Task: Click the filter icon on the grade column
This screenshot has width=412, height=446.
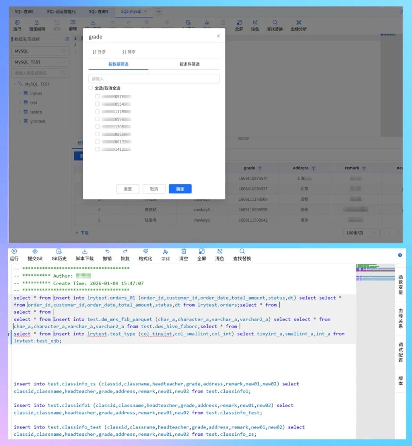Action: tap(260, 168)
